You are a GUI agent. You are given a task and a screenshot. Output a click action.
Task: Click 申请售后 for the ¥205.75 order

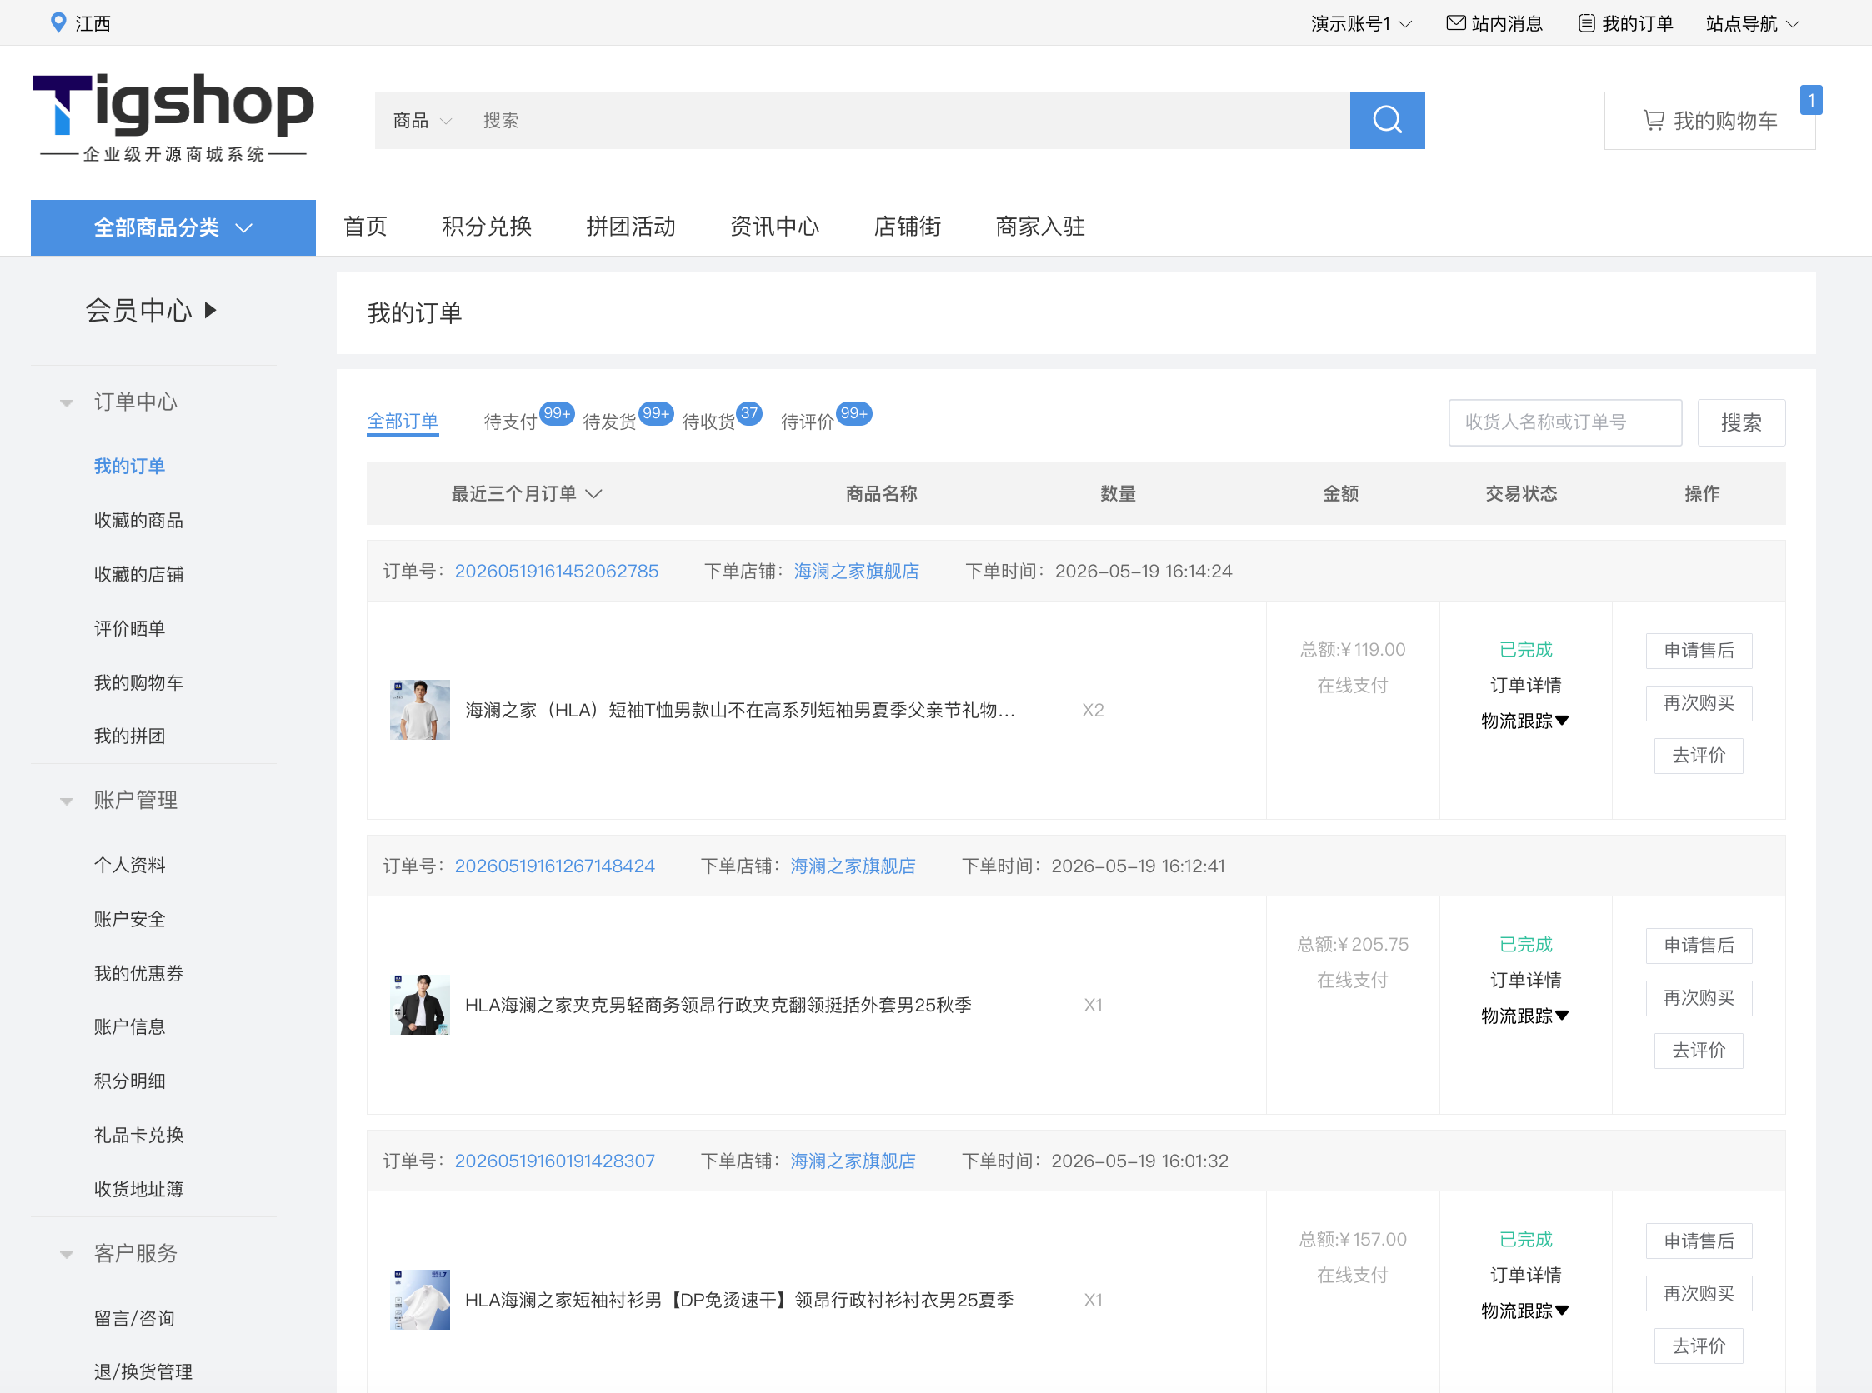click(x=1699, y=946)
